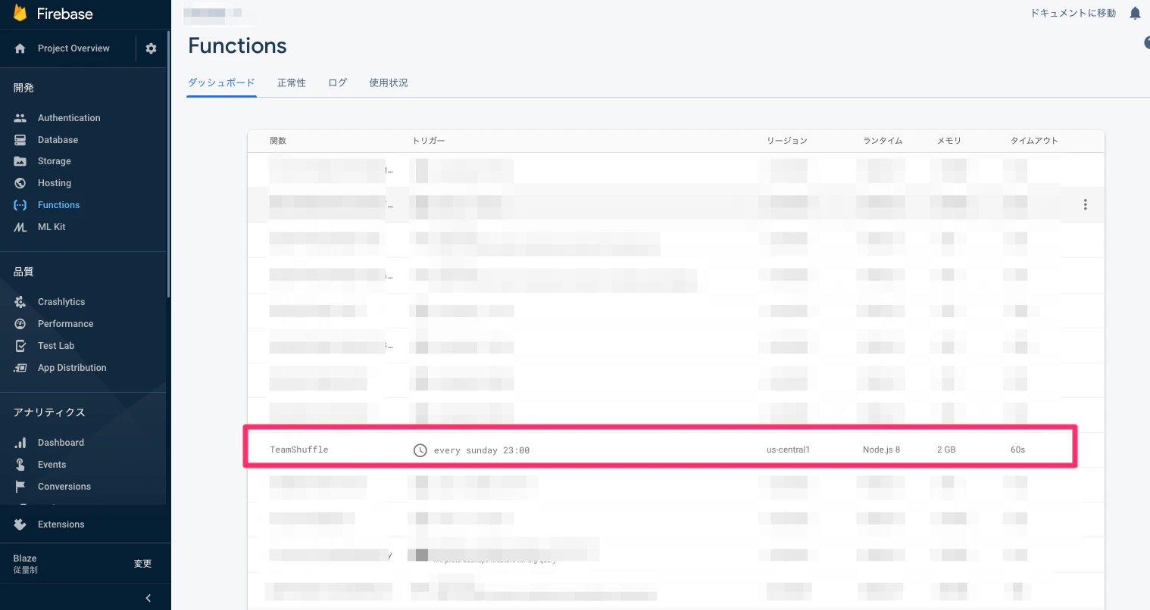Open Hosting section in sidebar
The width and height of the screenshot is (1150, 610).
click(x=55, y=183)
